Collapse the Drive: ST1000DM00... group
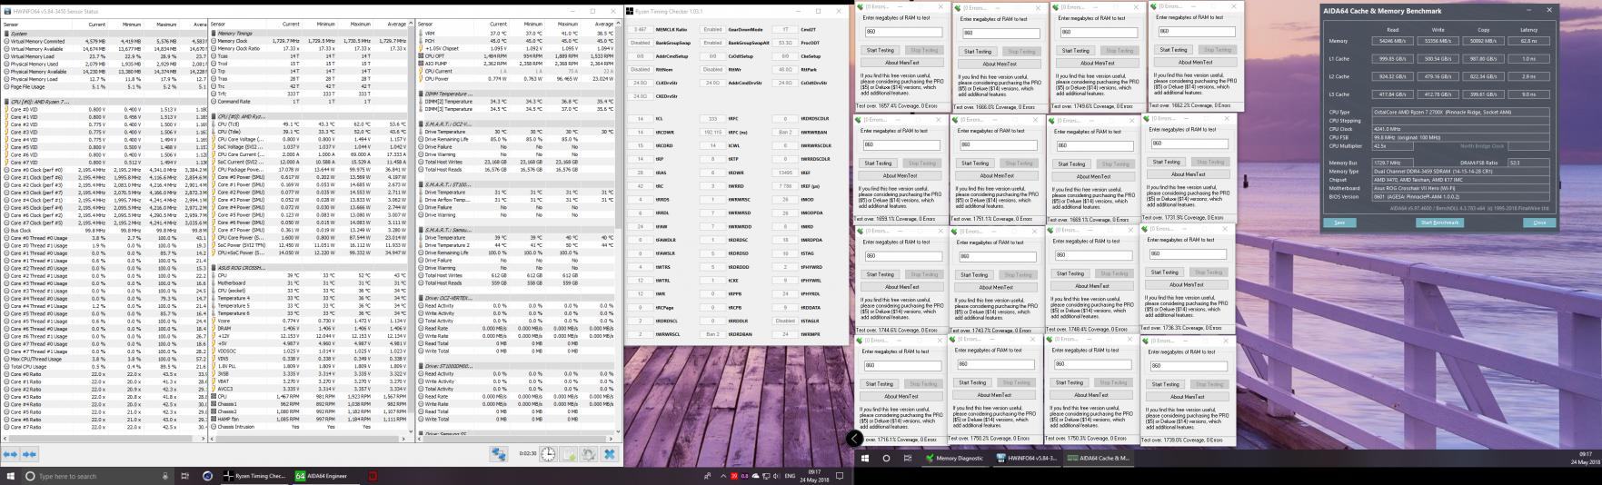Viewport: 1602px width, 485px height. 423,366
